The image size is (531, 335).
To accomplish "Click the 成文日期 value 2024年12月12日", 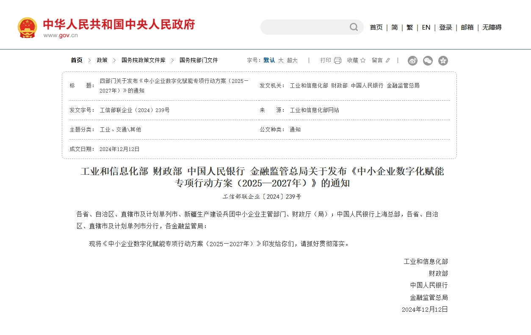I will click(119, 149).
